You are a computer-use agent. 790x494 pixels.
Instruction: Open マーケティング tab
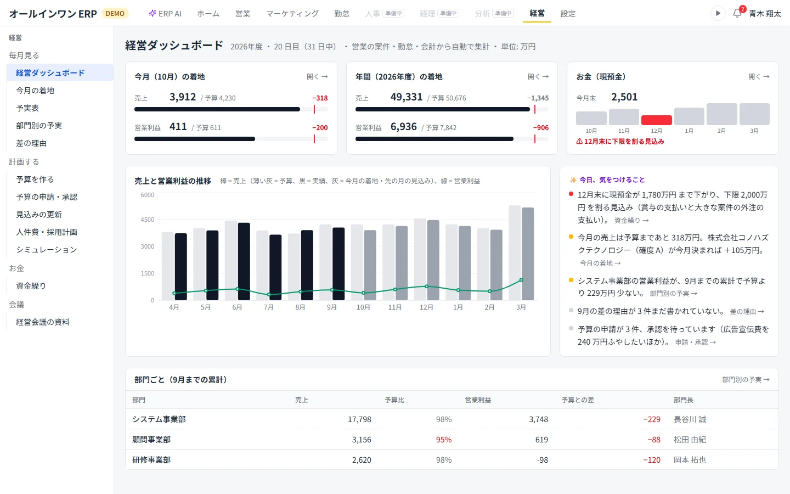tap(292, 14)
